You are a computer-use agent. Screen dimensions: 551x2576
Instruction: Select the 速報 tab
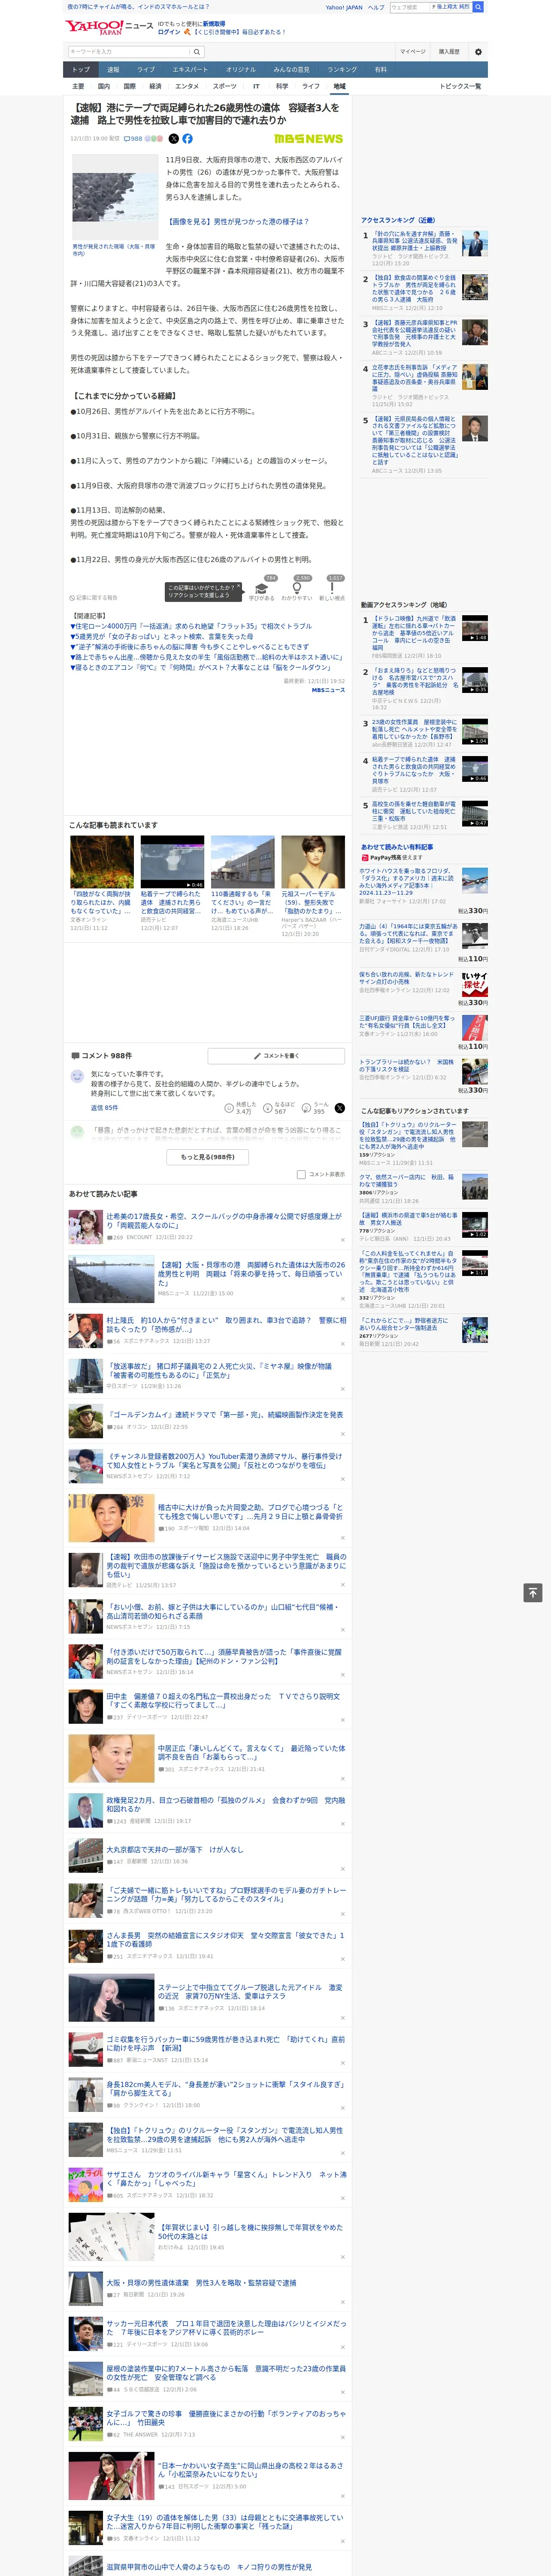[113, 69]
